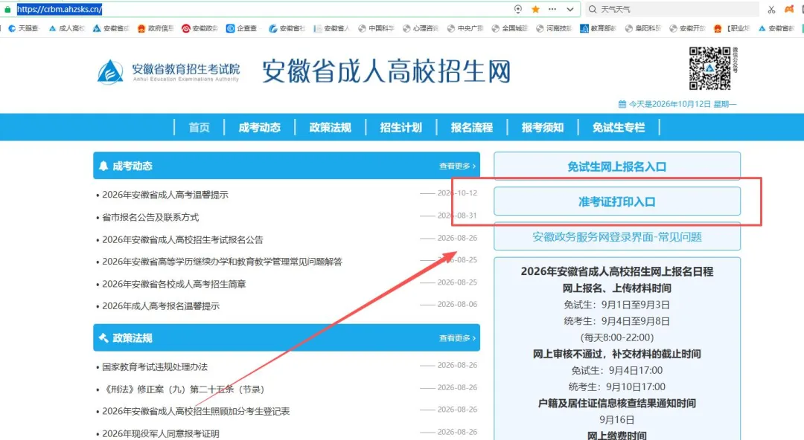Click the WeChat QR code image

(x=709, y=68)
